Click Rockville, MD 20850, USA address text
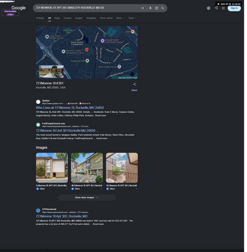 [51, 88]
